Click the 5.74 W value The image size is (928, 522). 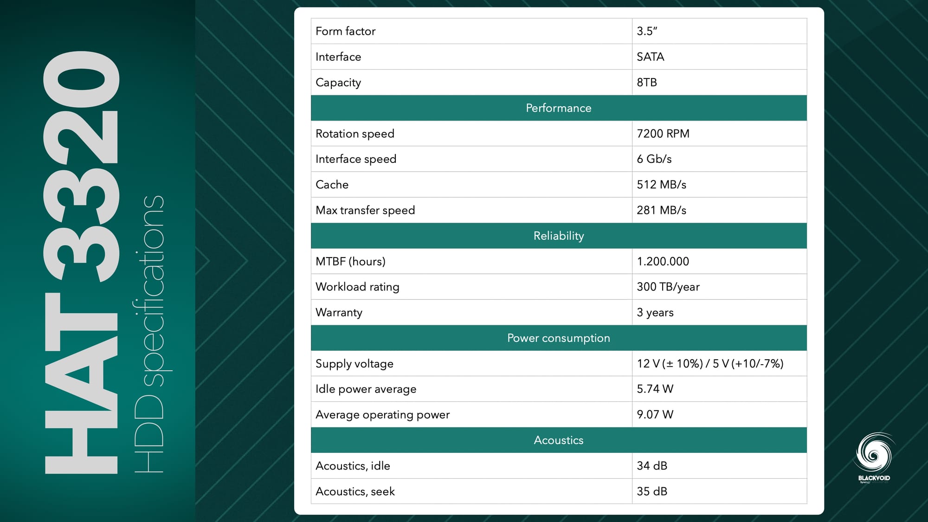tap(655, 389)
